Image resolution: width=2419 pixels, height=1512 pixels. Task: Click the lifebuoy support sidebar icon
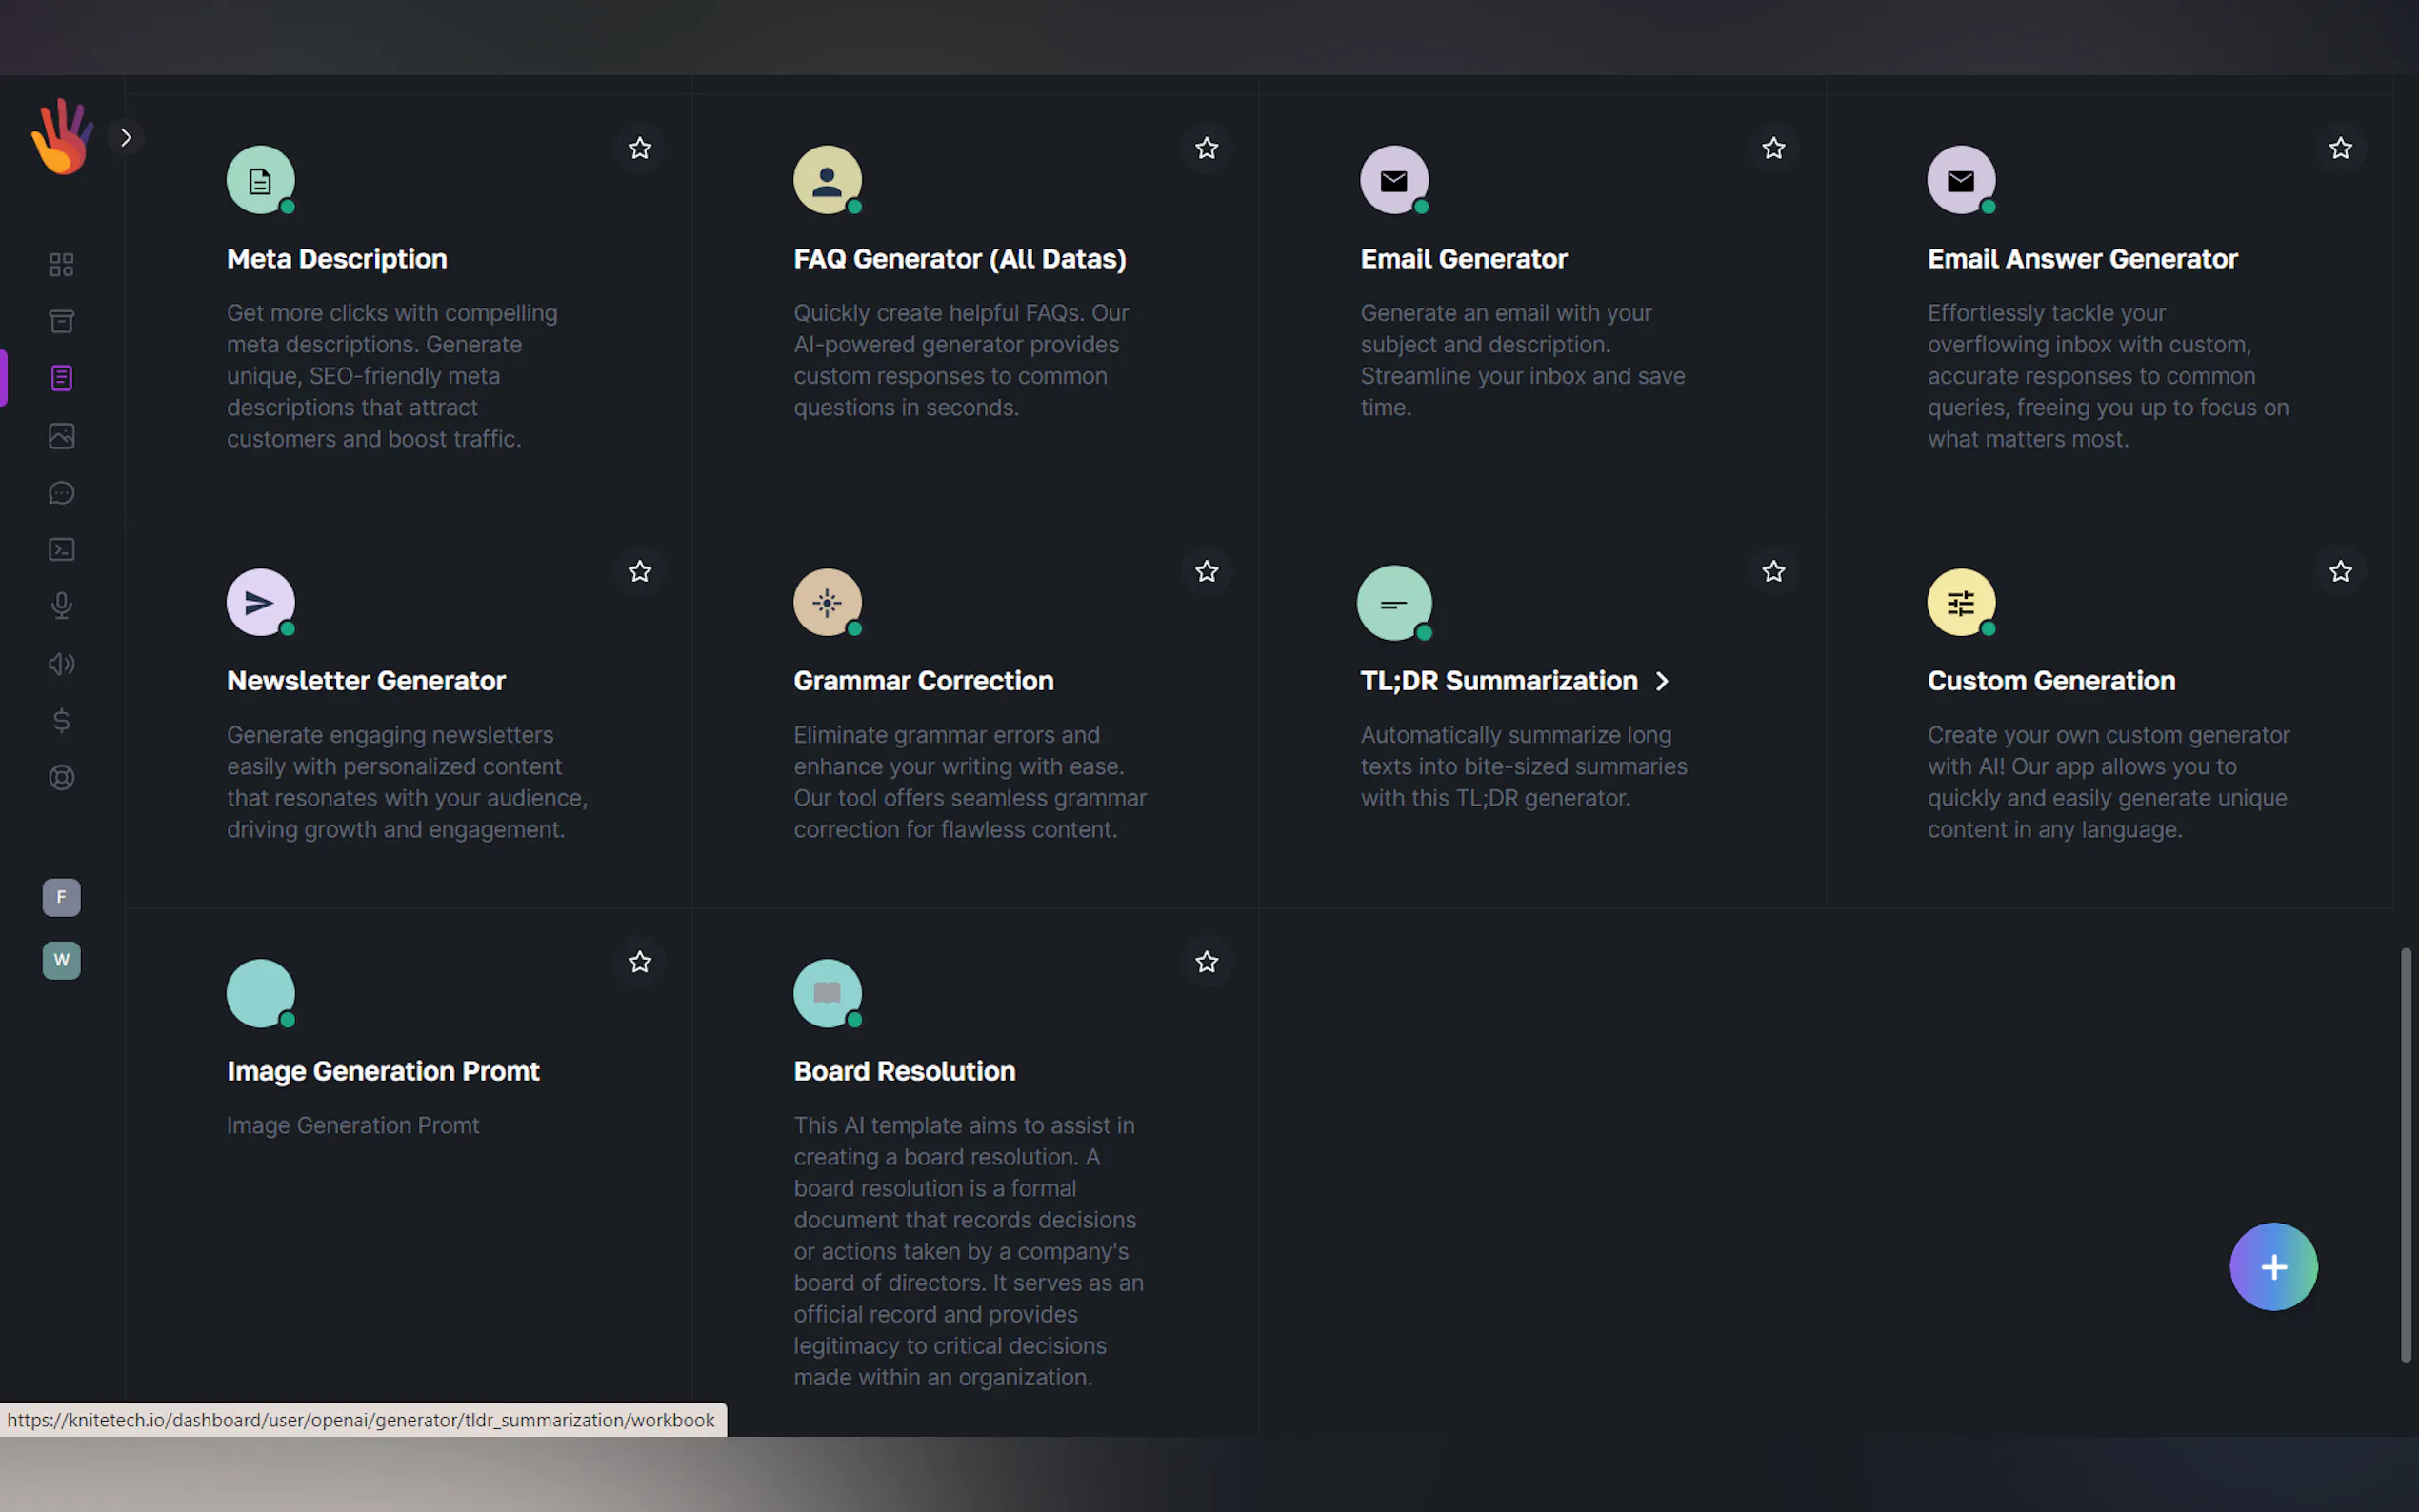pyautogui.click(x=61, y=777)
